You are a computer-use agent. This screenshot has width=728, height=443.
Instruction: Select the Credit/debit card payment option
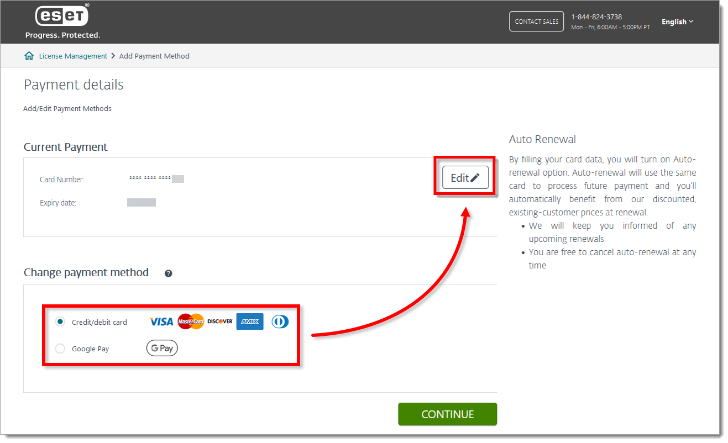[60, 321]
